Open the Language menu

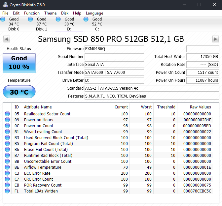tap(94, 13)
